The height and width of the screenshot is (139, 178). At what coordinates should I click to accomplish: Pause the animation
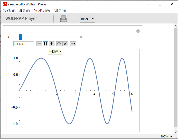45,44
